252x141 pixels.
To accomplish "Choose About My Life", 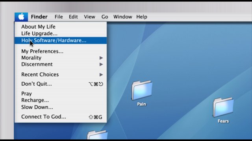I will coord(61,27).
